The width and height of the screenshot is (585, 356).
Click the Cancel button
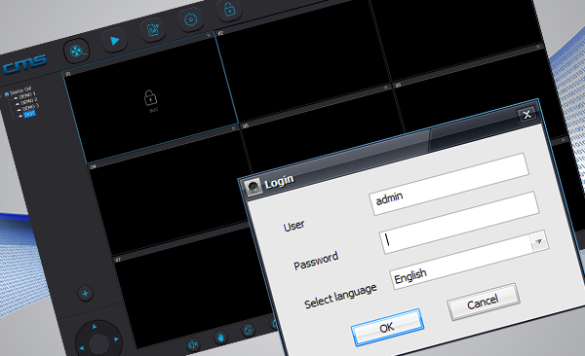point(483,302)
